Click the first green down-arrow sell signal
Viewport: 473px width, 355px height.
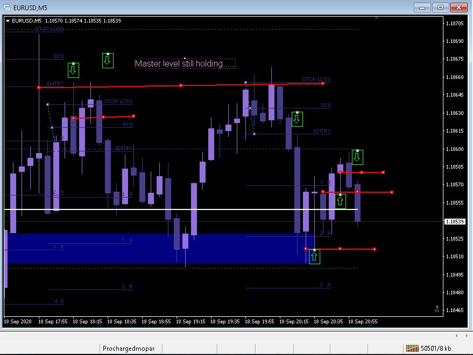coord(73,70)
